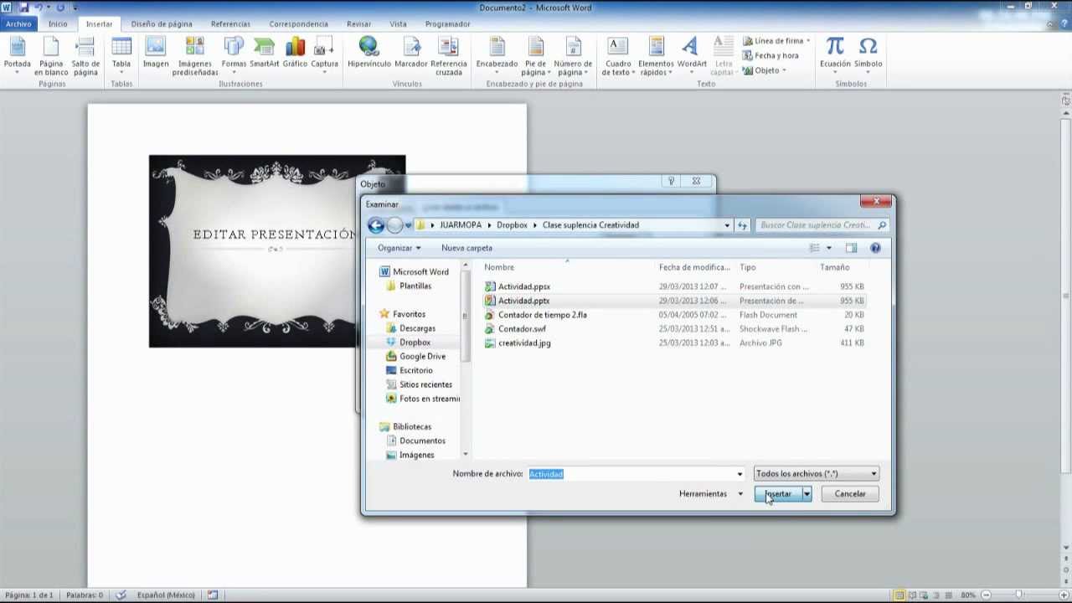Add a Marcador bookmark

pyautogui.click(x=411, y=52)
